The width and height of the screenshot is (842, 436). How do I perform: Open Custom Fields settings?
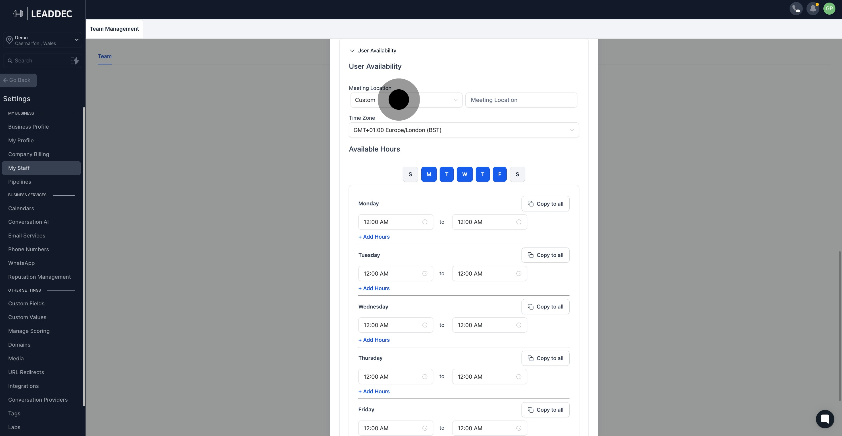26,304
